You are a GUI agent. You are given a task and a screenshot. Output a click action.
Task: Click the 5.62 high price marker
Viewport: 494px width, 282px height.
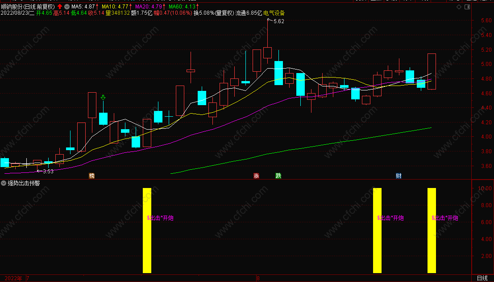278,21
